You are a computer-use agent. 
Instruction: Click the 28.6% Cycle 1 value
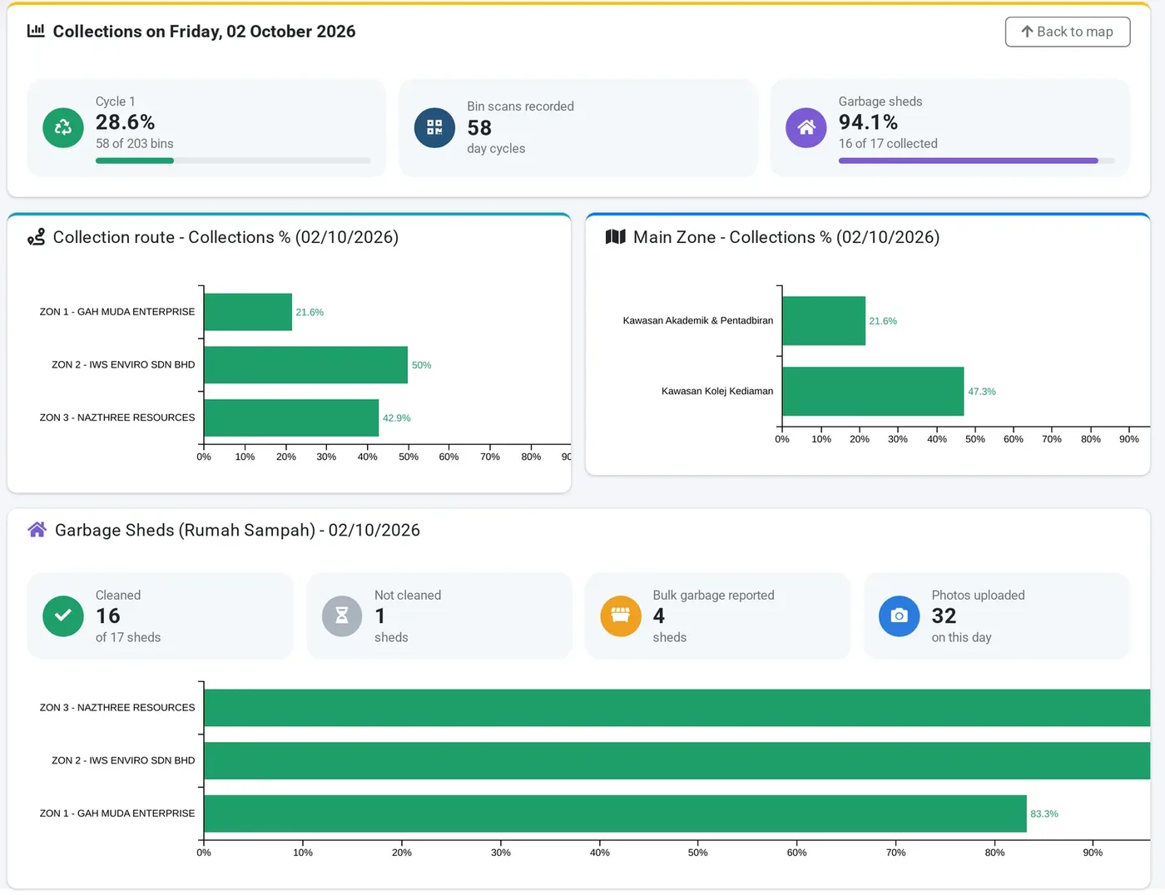click(x=125, y=122)
